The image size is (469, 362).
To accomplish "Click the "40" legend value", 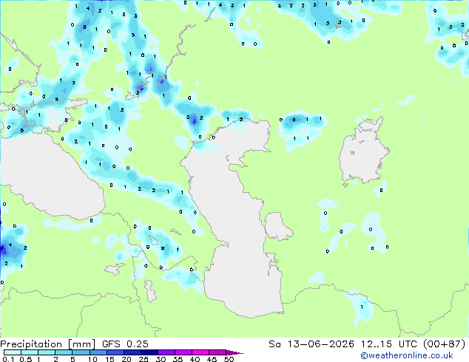I will 195,359.
